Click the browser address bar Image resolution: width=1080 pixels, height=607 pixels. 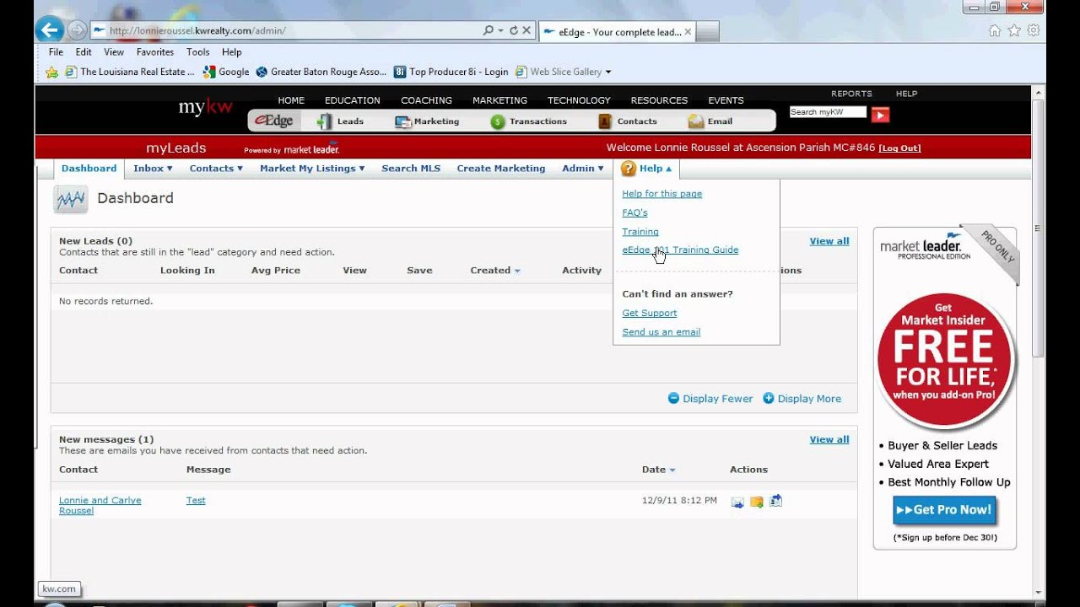287,30
